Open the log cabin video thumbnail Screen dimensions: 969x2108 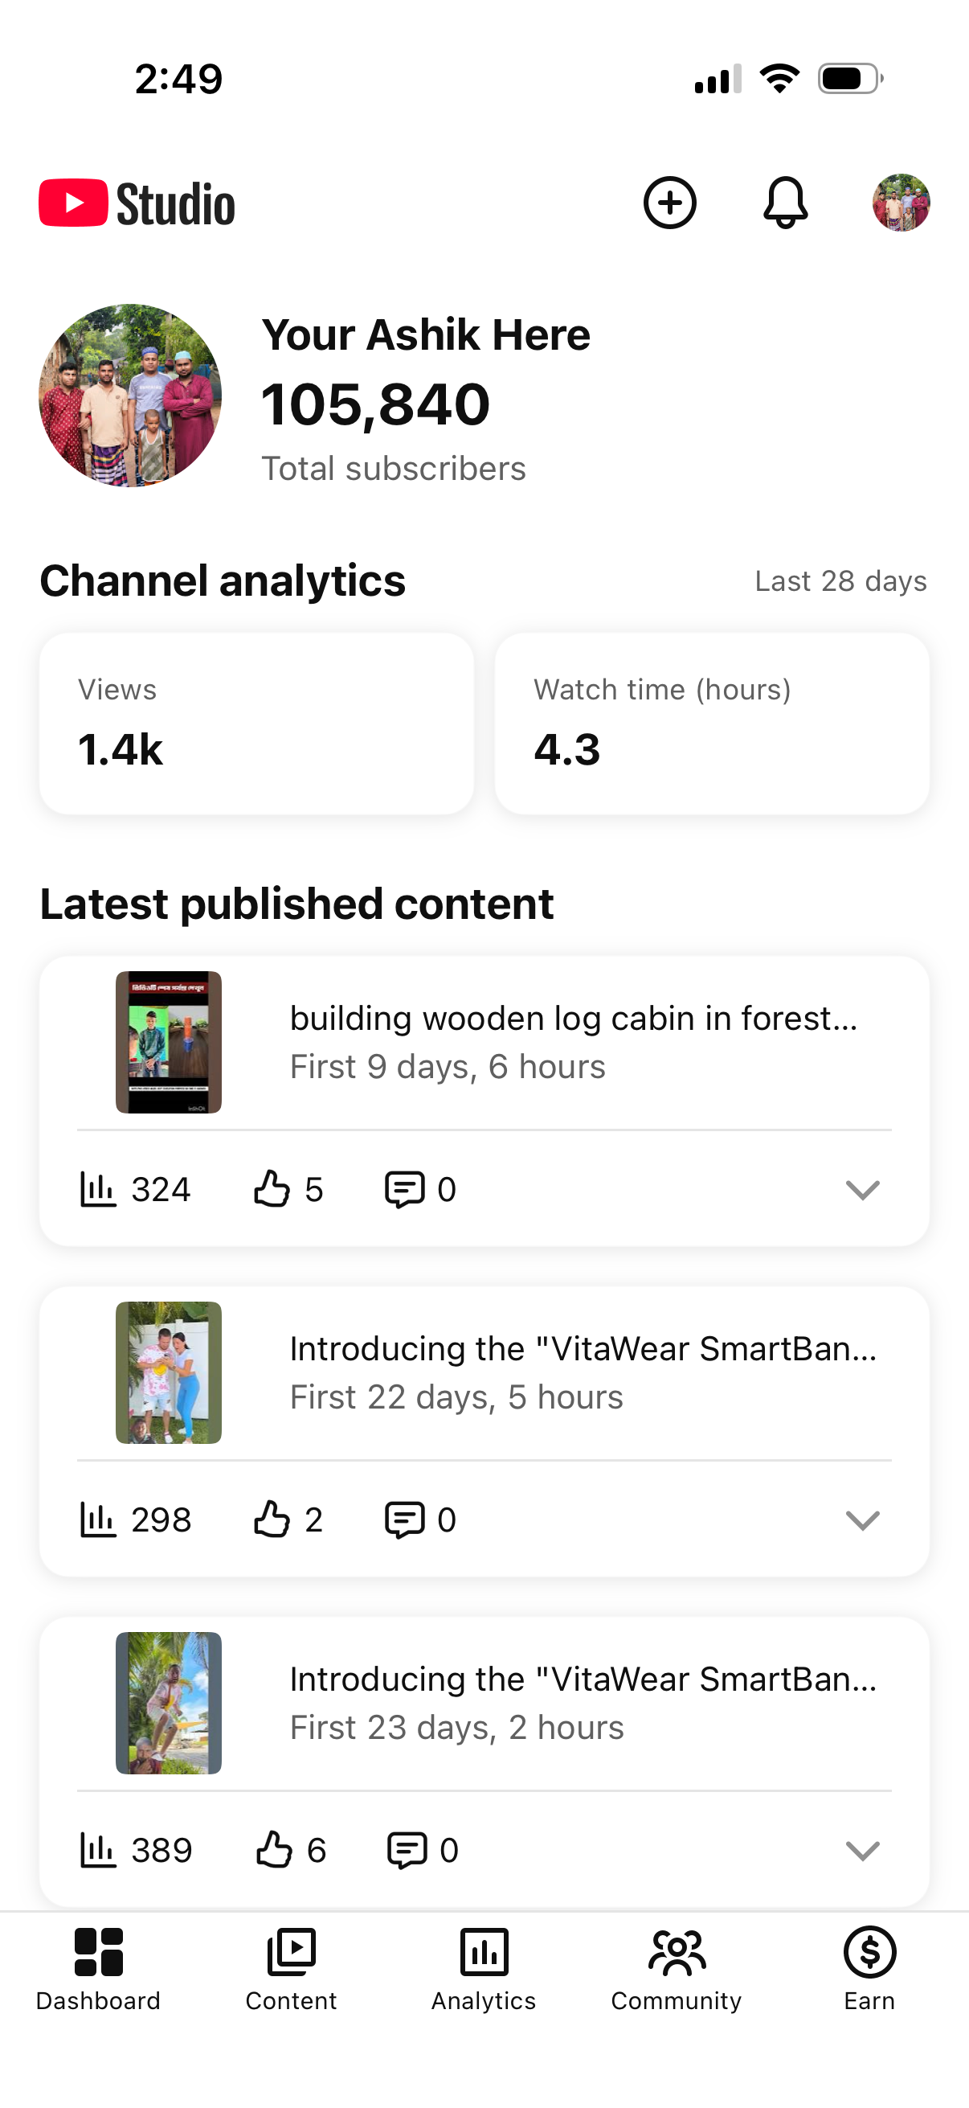[169, 1042]
